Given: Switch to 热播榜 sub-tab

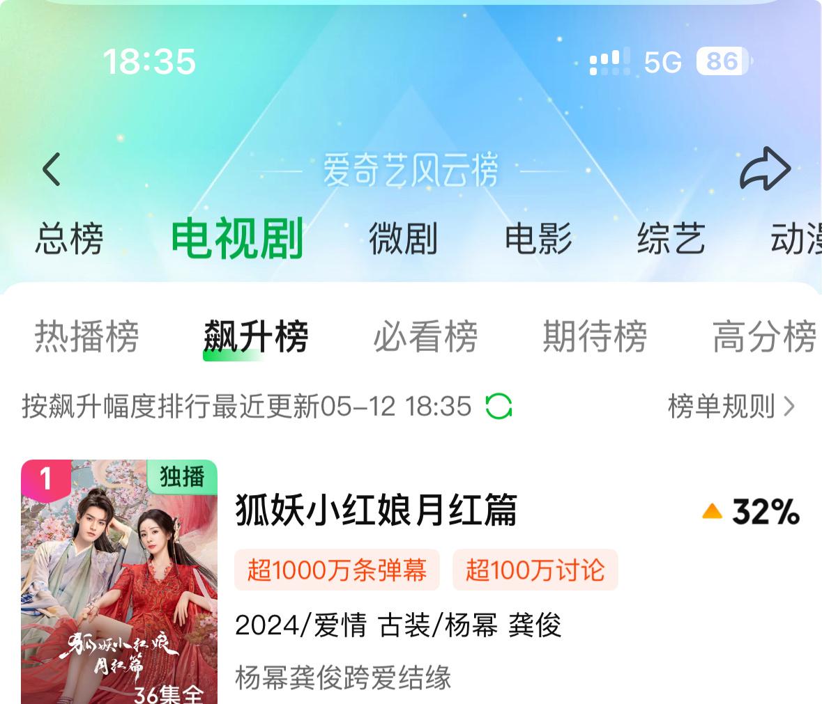Looking at the screenshot, I should tap(86, 336).
